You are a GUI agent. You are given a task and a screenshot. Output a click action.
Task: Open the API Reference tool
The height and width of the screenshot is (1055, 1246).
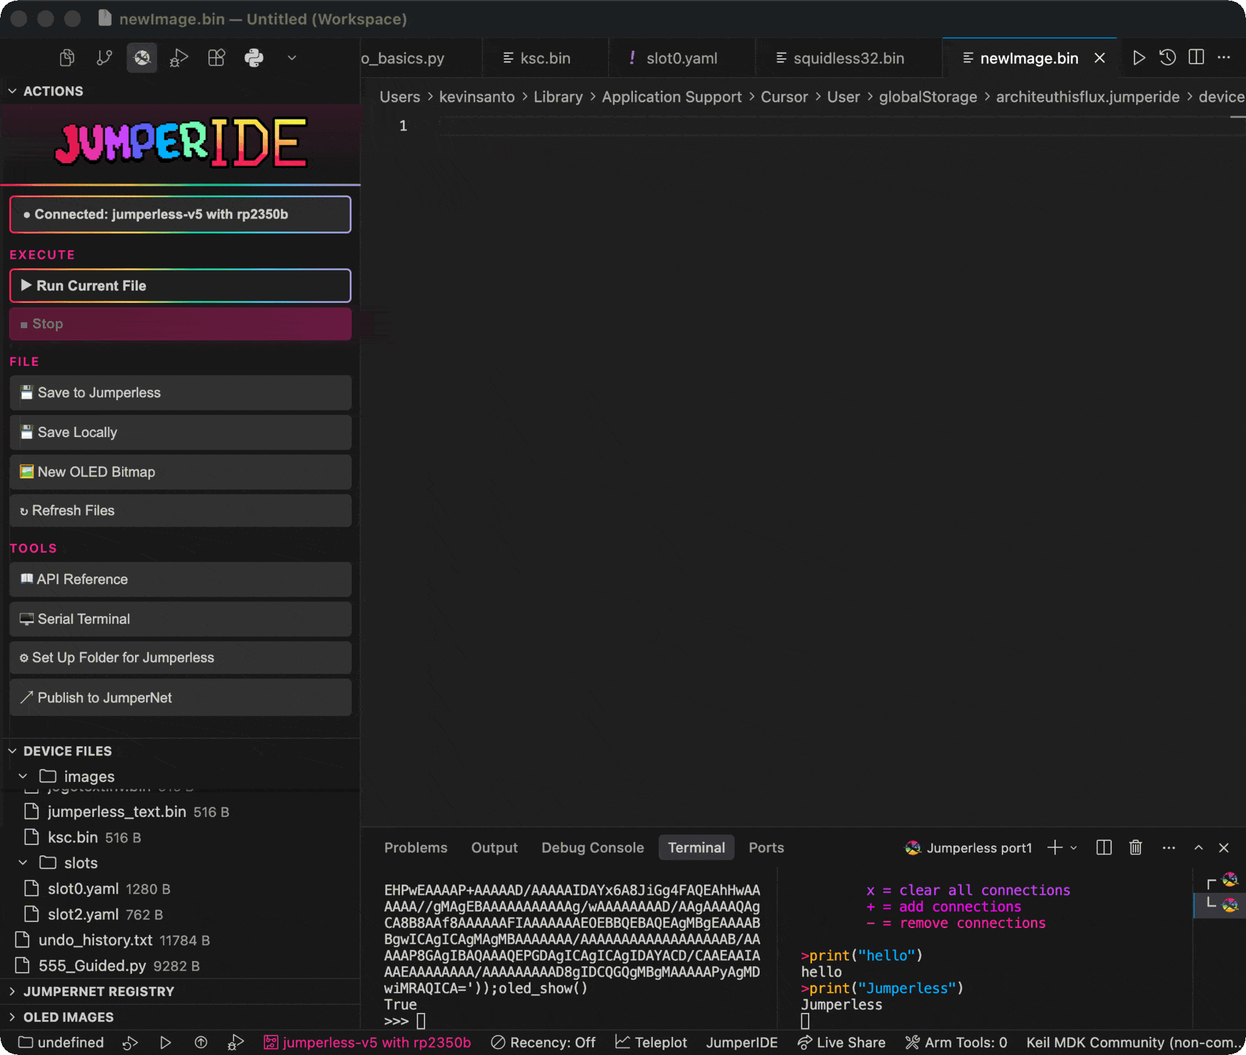click(x=180, y=580)
